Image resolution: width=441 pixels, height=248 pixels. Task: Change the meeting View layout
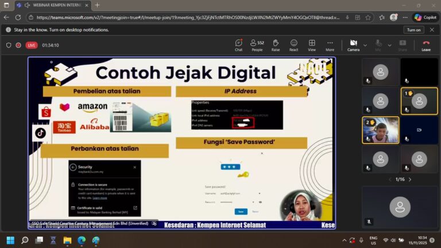click(x=312, y=45)
